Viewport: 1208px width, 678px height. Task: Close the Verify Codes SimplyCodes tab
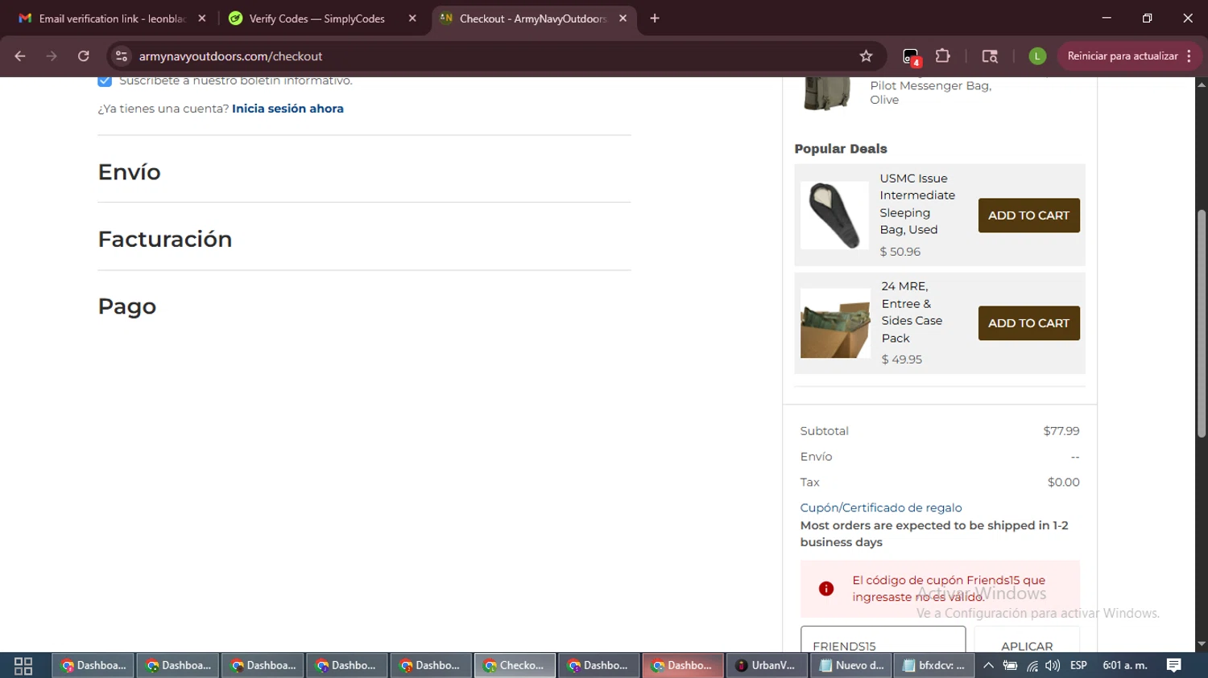412,18
